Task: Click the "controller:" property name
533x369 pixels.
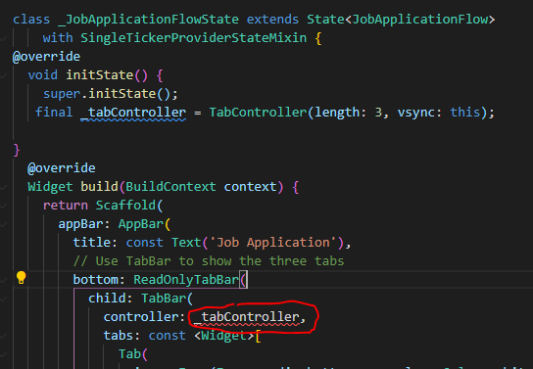Action: (x=144, y=317)
